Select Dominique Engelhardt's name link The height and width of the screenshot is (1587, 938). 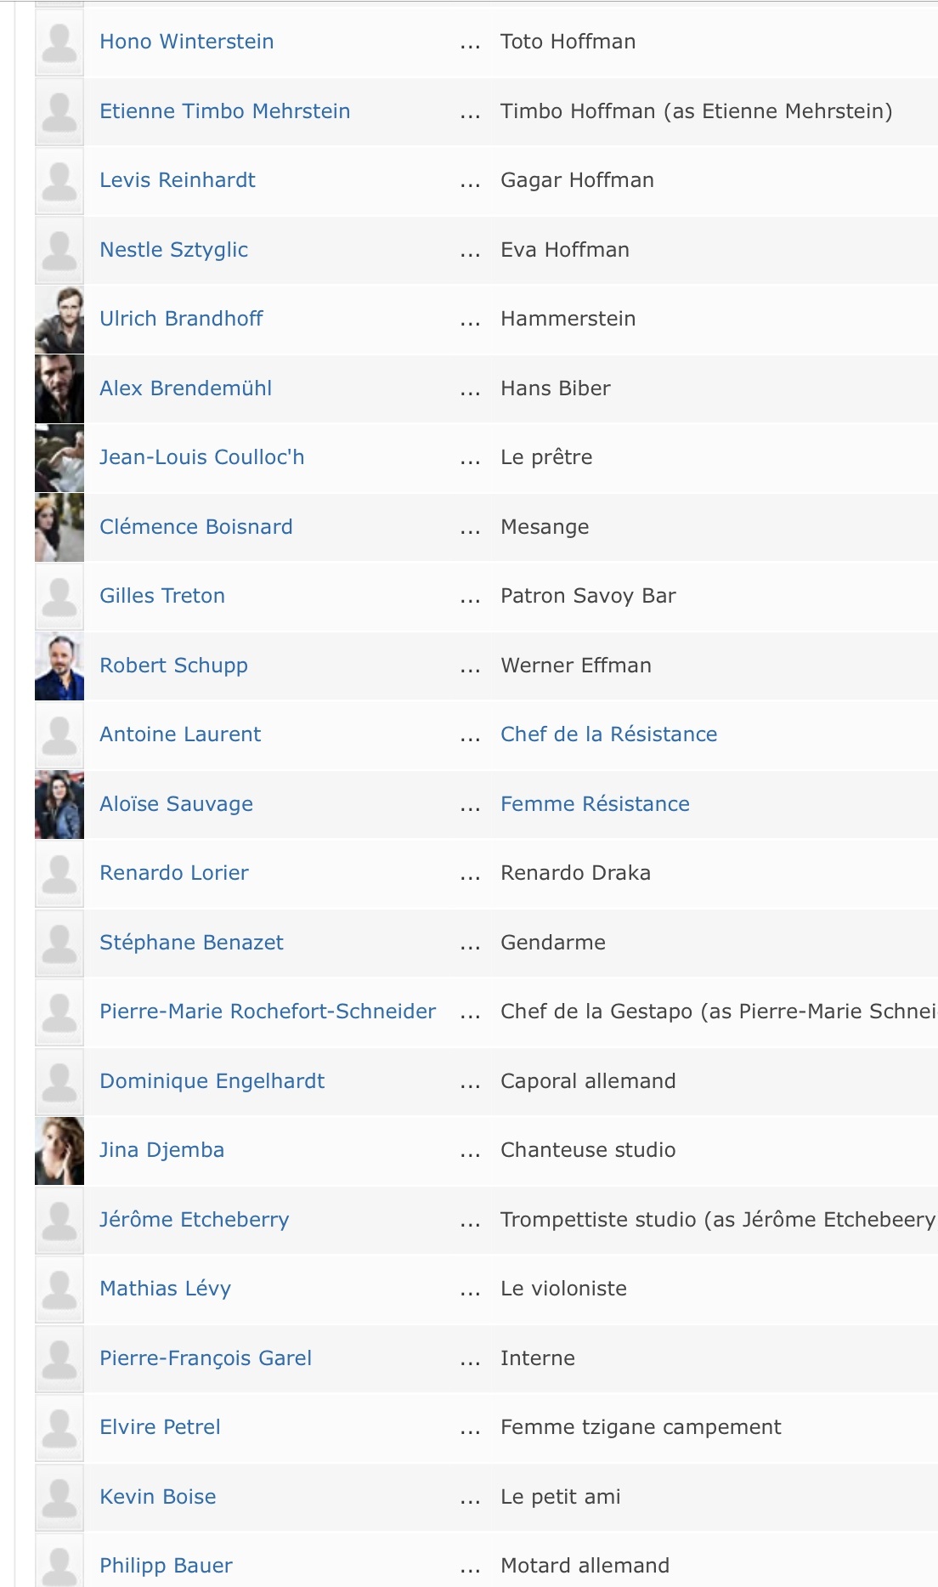pos(212,1081)
